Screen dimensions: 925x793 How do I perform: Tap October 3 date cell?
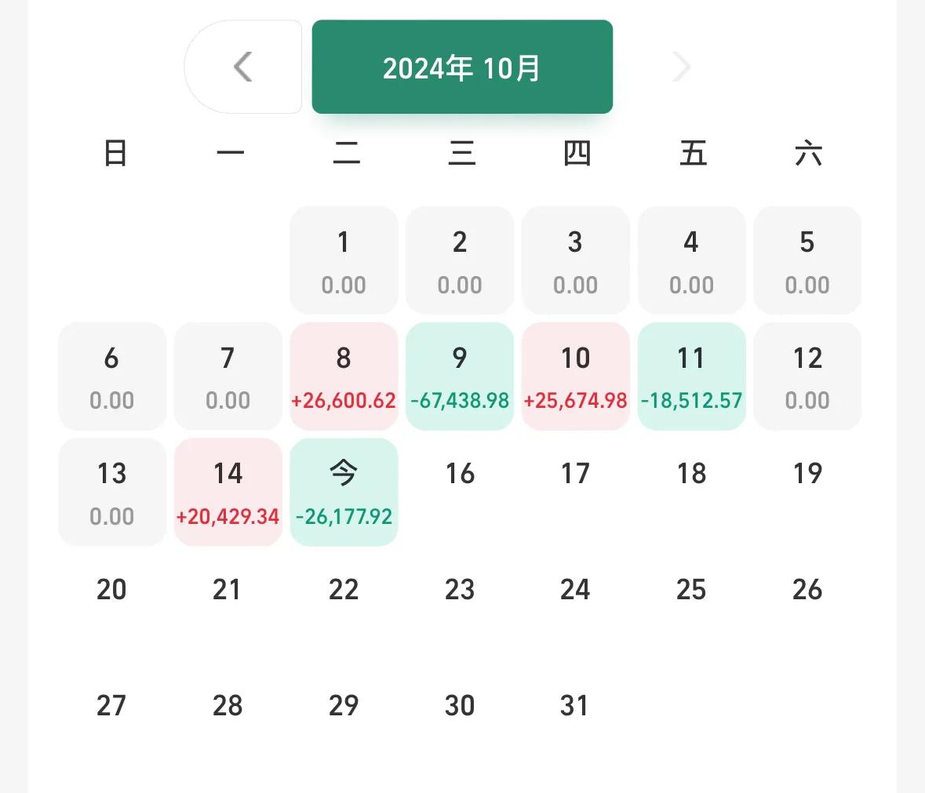[x=575, y=260]
